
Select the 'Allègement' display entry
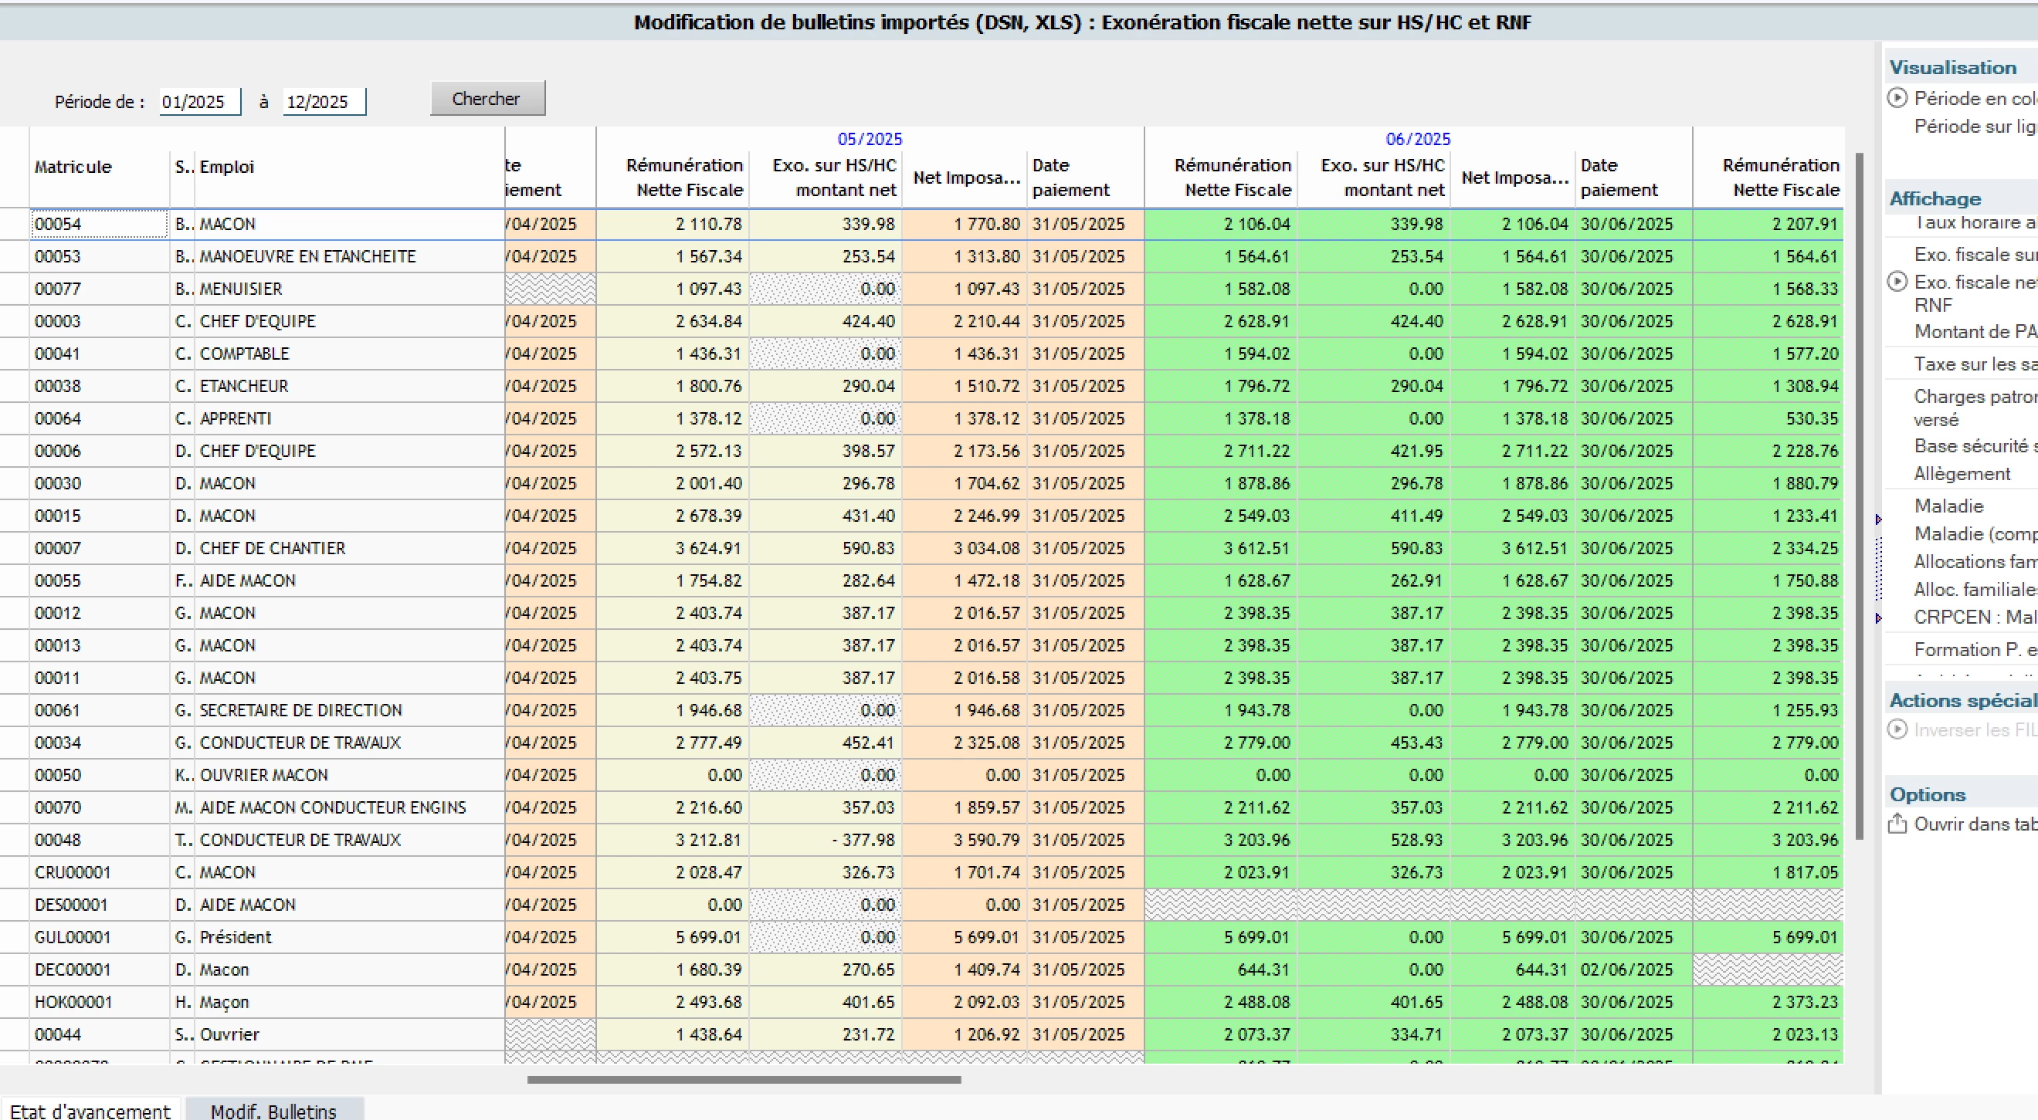point(1962,474)
